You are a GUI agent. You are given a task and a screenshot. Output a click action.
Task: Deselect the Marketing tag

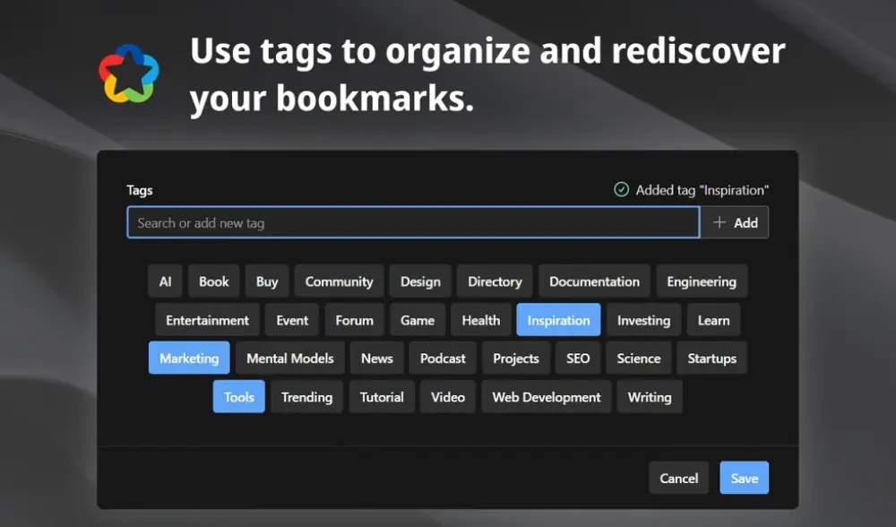tap(189, 359)
